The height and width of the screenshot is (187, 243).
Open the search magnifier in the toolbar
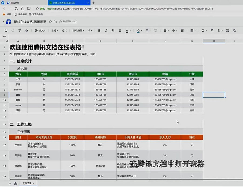(x=234, y=31)
